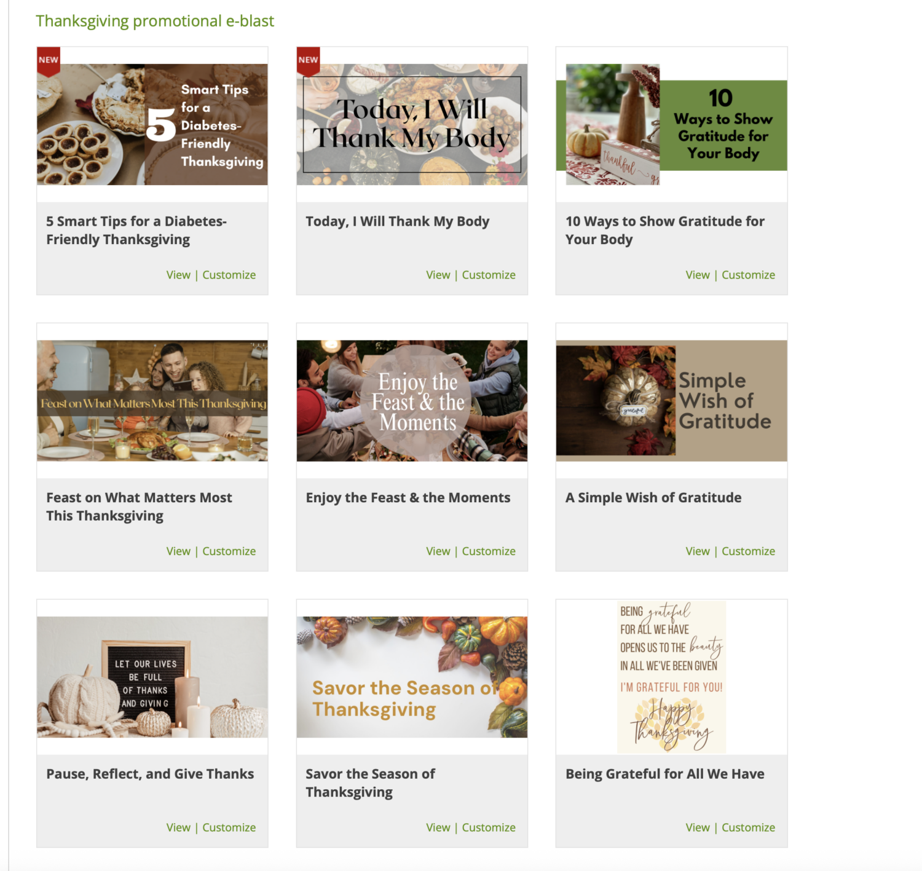Open the Simple Wish of Gratitude thumbnail
This screenshot has height=871, width=922.
[671, 401]
